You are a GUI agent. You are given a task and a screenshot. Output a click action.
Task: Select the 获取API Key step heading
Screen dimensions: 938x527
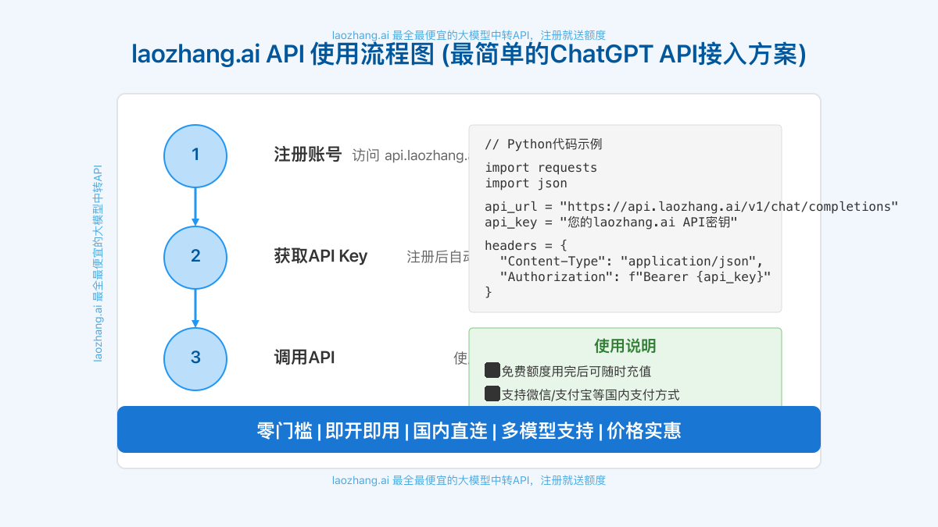pyautogui.click(x=320, y=256)
